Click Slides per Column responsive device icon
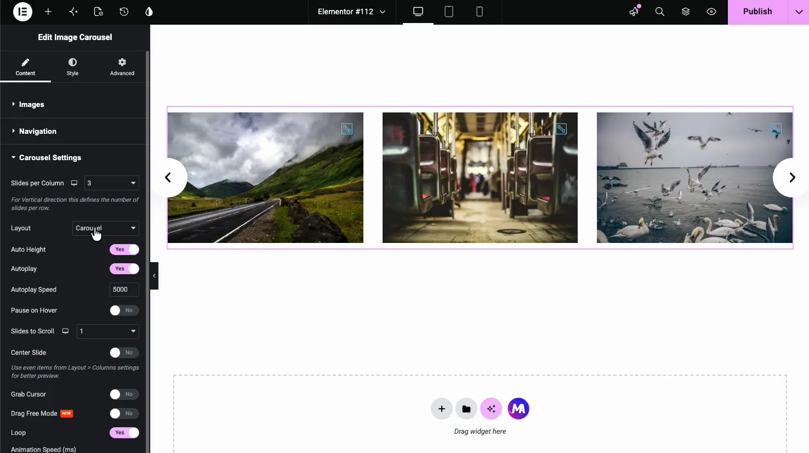 pos(74,183)
